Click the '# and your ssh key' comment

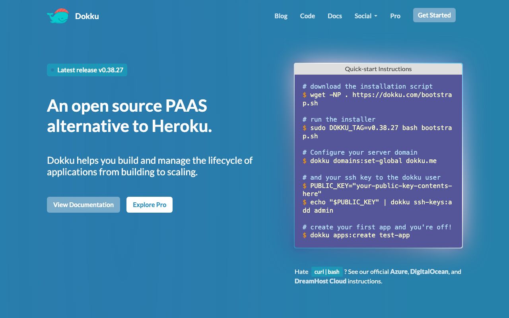tap(371, 177)
